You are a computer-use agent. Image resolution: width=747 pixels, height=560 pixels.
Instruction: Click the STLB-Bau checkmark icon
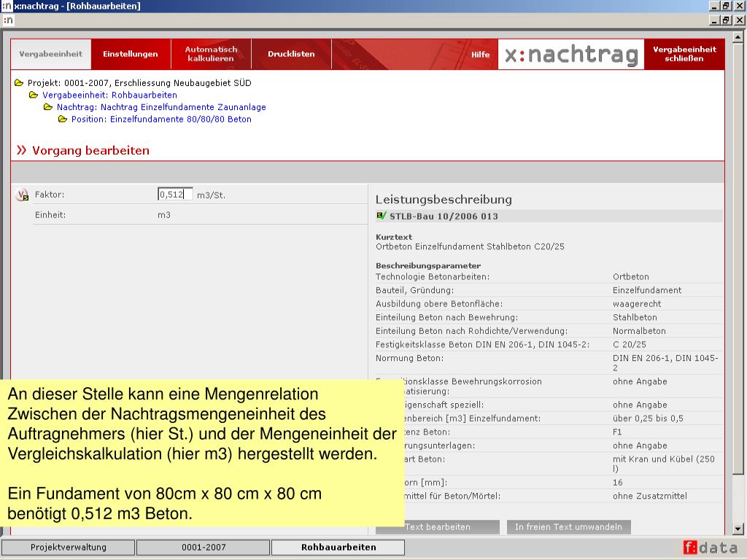click(x=381, y=216)
